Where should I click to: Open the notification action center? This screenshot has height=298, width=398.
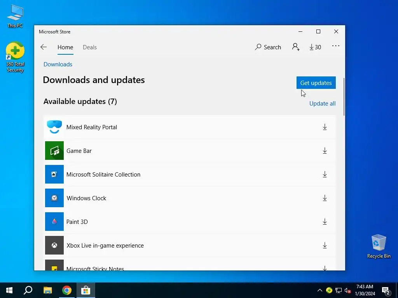[x=386, y=291]
